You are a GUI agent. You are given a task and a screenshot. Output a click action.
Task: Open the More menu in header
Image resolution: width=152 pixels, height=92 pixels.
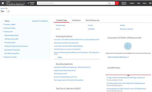pyautogui.click(x=144, y=3)
